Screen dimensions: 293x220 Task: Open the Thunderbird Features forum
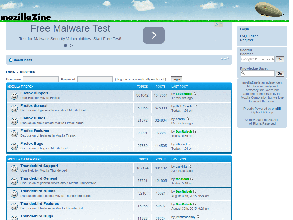(x=39, y=204)
